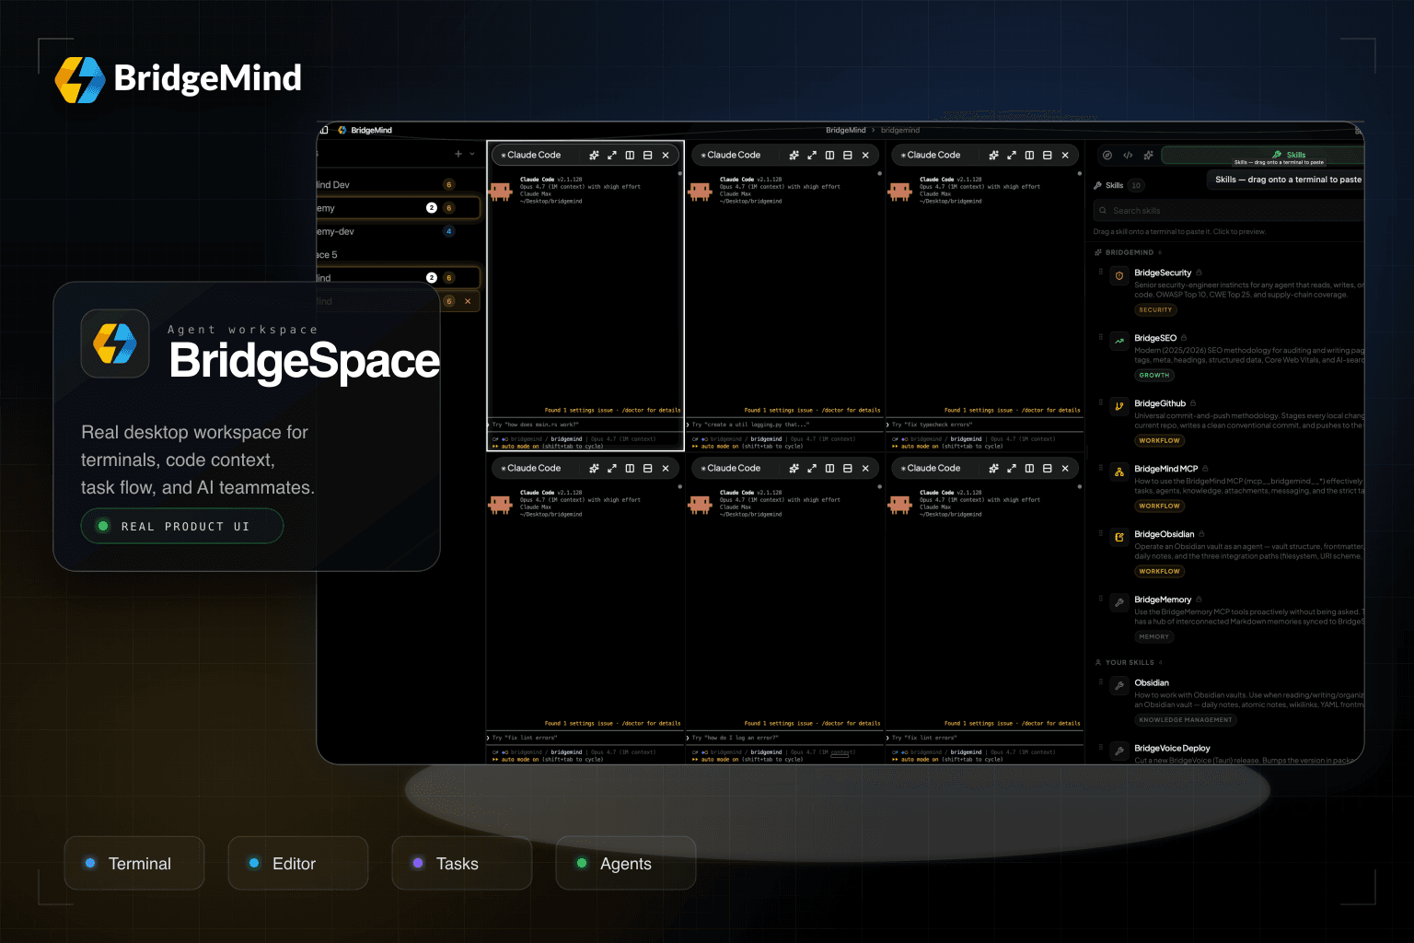The image size is (1414, 943).
Task: Click the REAL PRODUCT UI badge
Action: click(182, 526)
